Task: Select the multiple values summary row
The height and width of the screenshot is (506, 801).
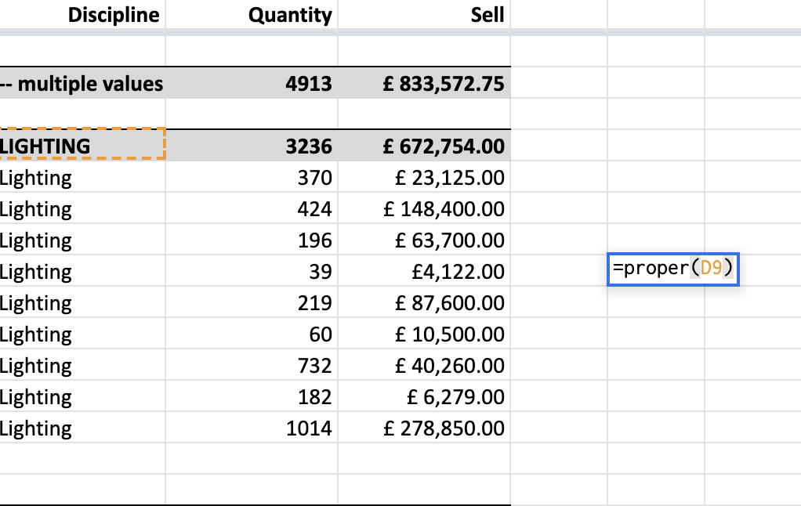Action: (x=82, y=84)
